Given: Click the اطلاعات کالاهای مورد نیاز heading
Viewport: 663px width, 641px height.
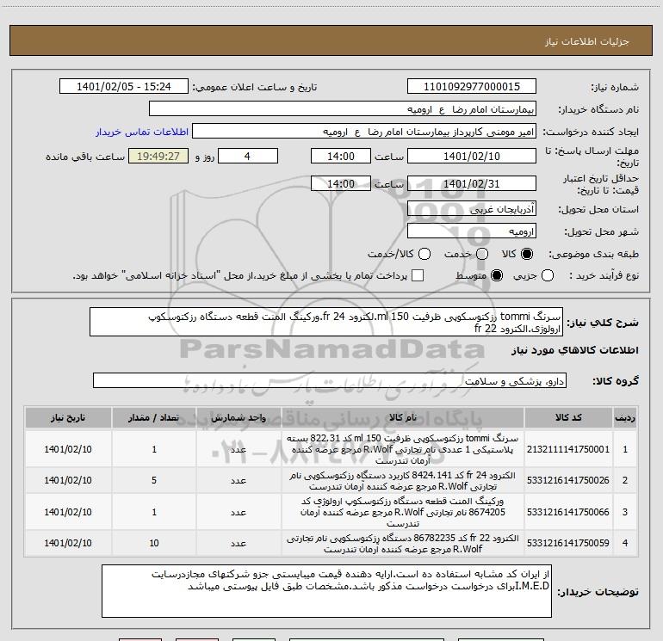Looking at the screenshot, I should click(574, 350).
